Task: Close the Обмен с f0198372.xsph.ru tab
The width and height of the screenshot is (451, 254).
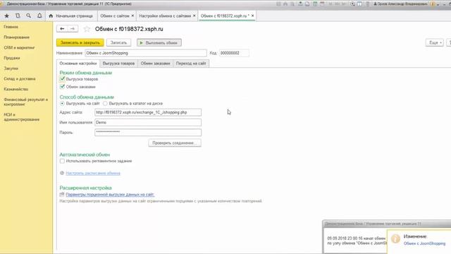Action: [x=252, y=16]
